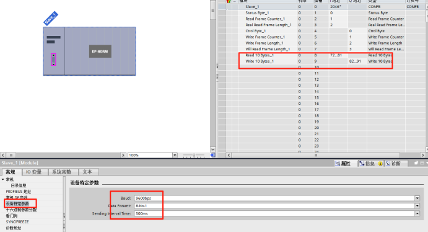Select the Ctrol Byte_1 module row

(322, 31)
